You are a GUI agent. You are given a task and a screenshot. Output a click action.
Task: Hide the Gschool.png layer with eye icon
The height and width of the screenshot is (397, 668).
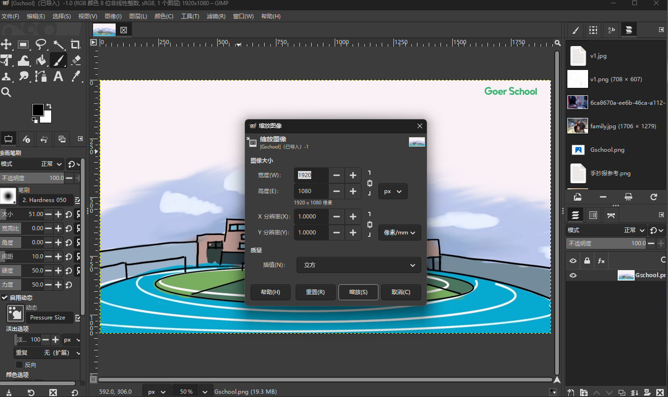coord(573,275)
